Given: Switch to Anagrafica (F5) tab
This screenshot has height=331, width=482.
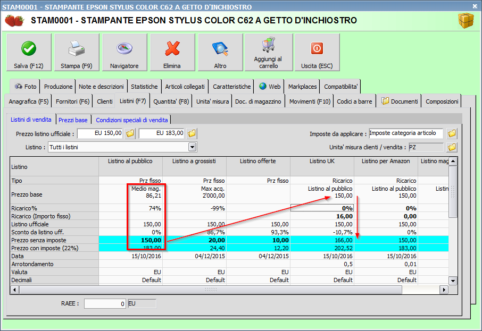Looking at the screenshot, I should pos(29,101).
